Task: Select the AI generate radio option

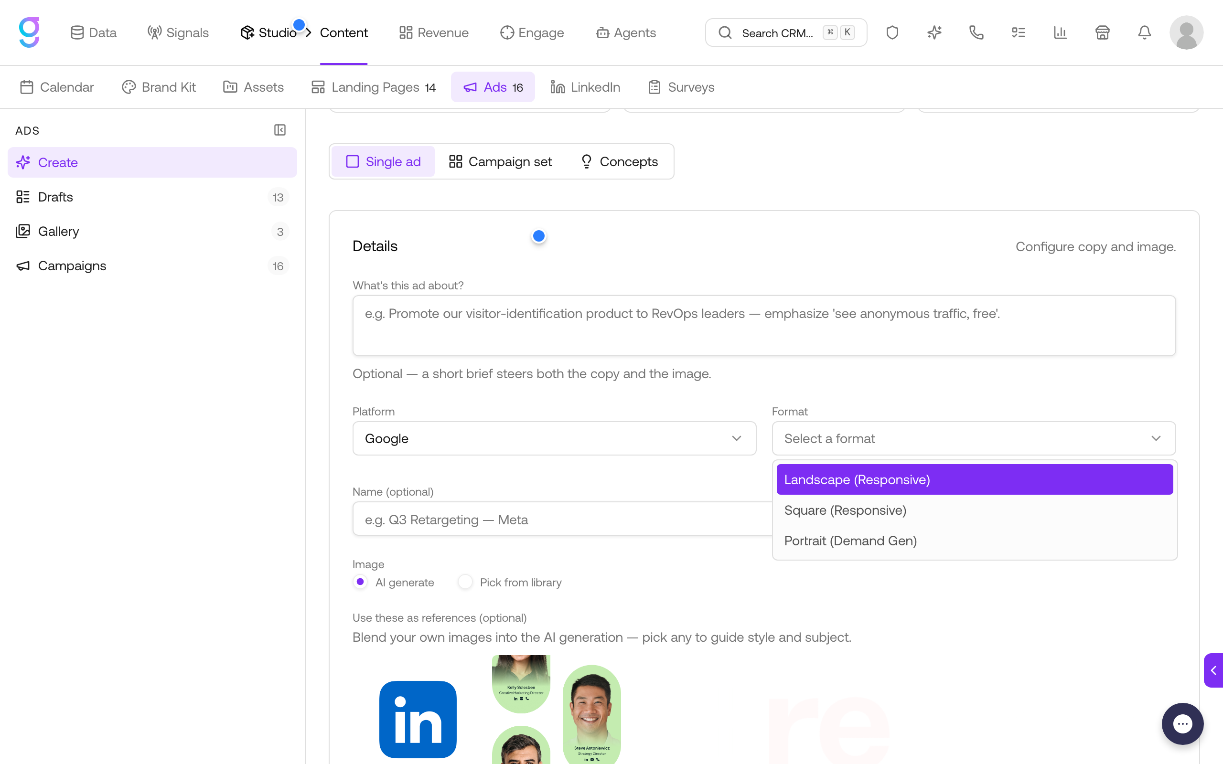Action: click(x=360, y=582)
